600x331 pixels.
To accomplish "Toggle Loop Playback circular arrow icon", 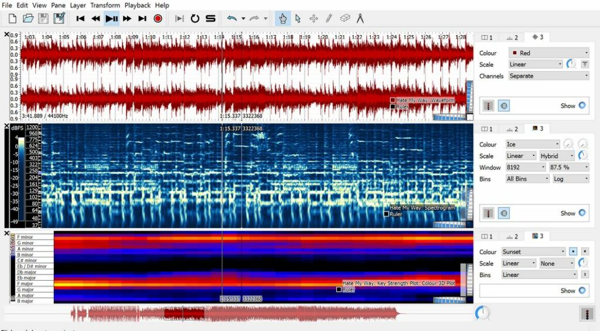I will click(x=195, y=18).
